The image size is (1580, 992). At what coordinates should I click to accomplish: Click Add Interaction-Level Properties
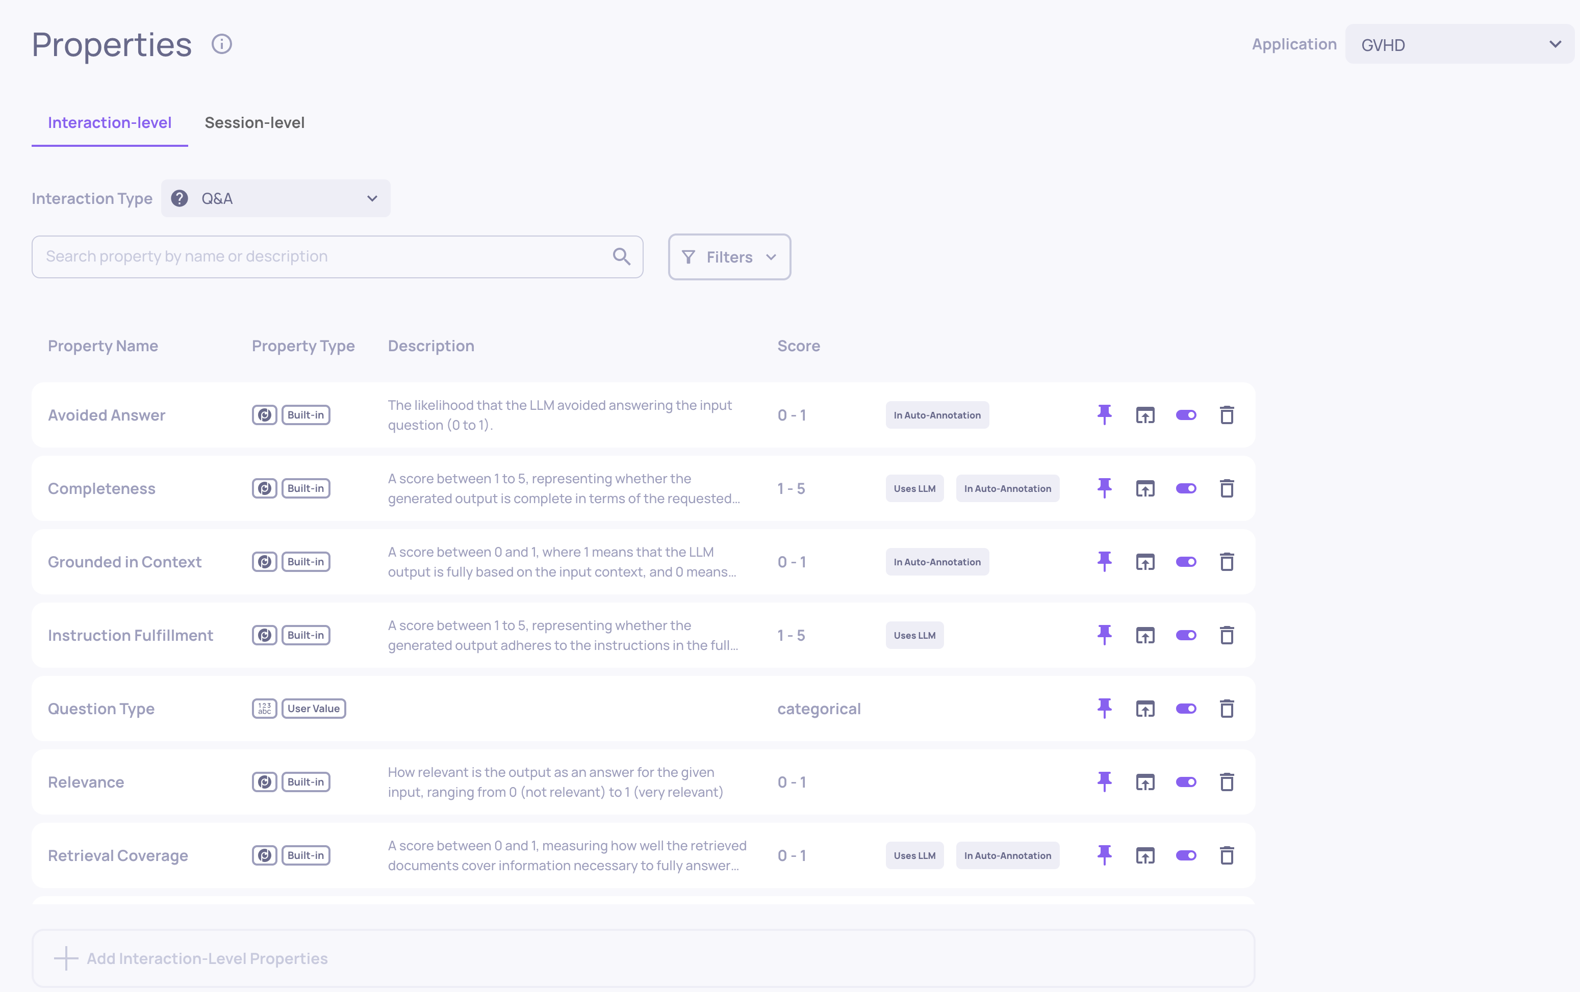tap(208, 958)
